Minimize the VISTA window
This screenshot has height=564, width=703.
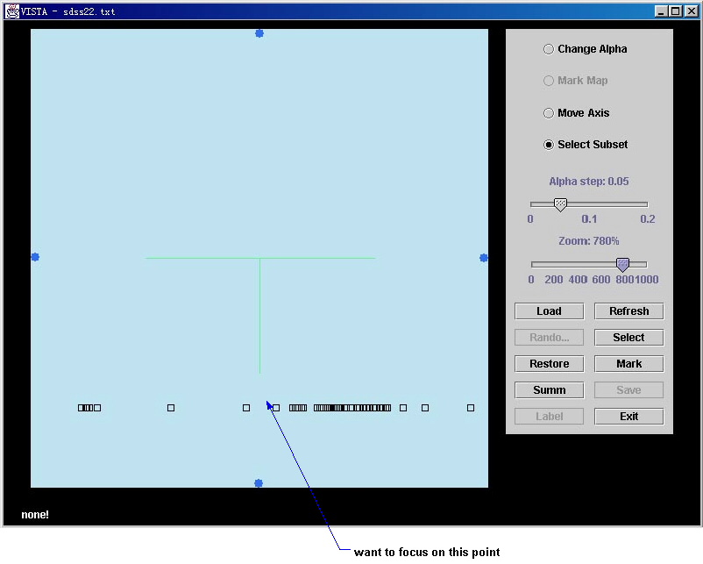[x=662, y=11]
